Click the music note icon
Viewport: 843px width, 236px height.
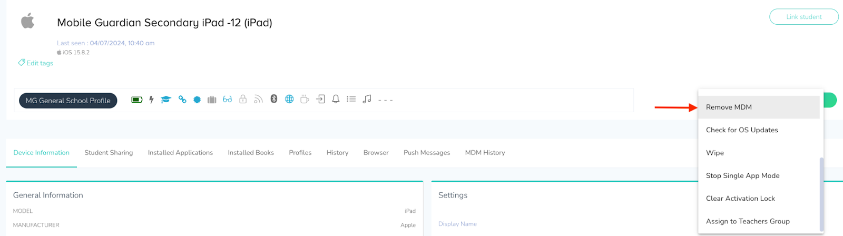point(367,99)
